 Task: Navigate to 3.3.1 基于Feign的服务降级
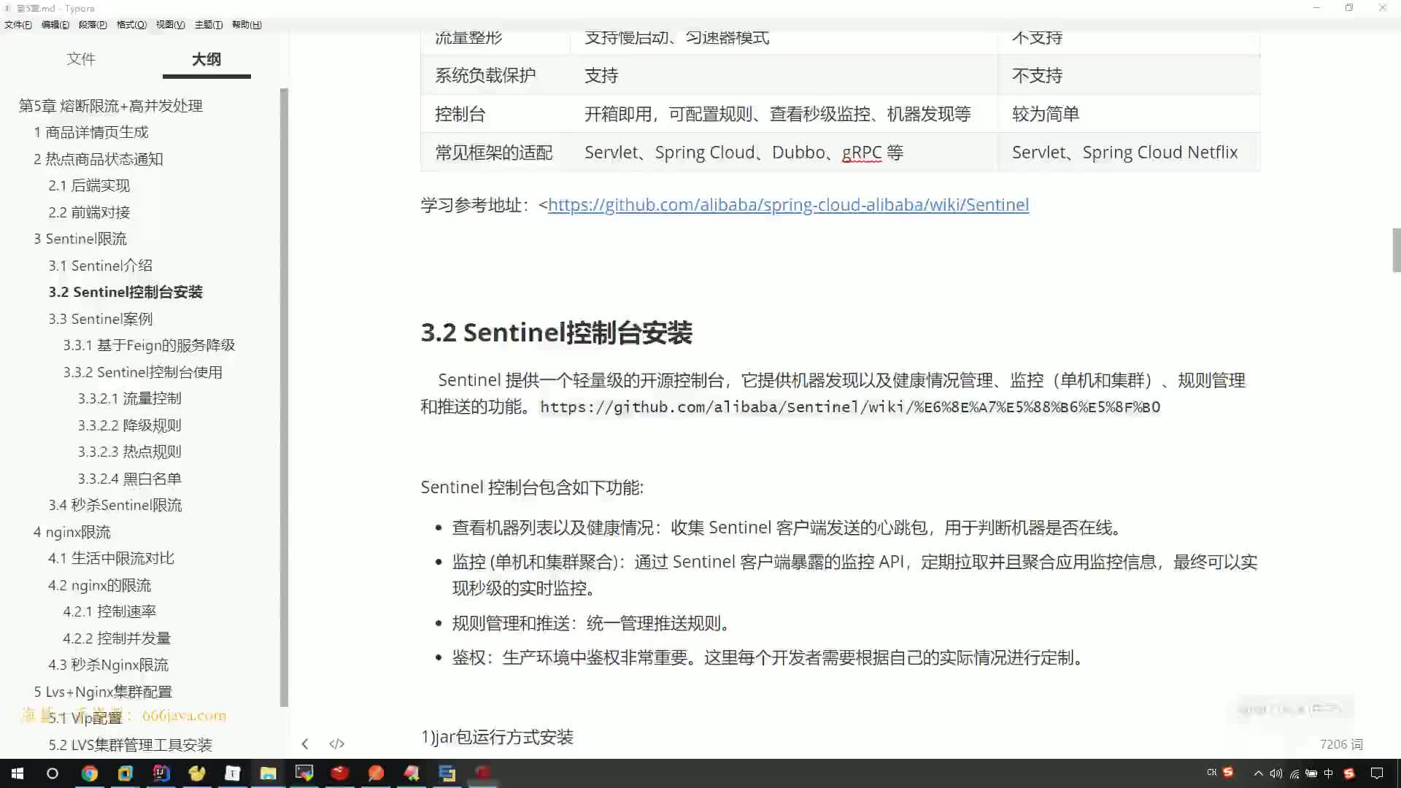tap(149, 345)
